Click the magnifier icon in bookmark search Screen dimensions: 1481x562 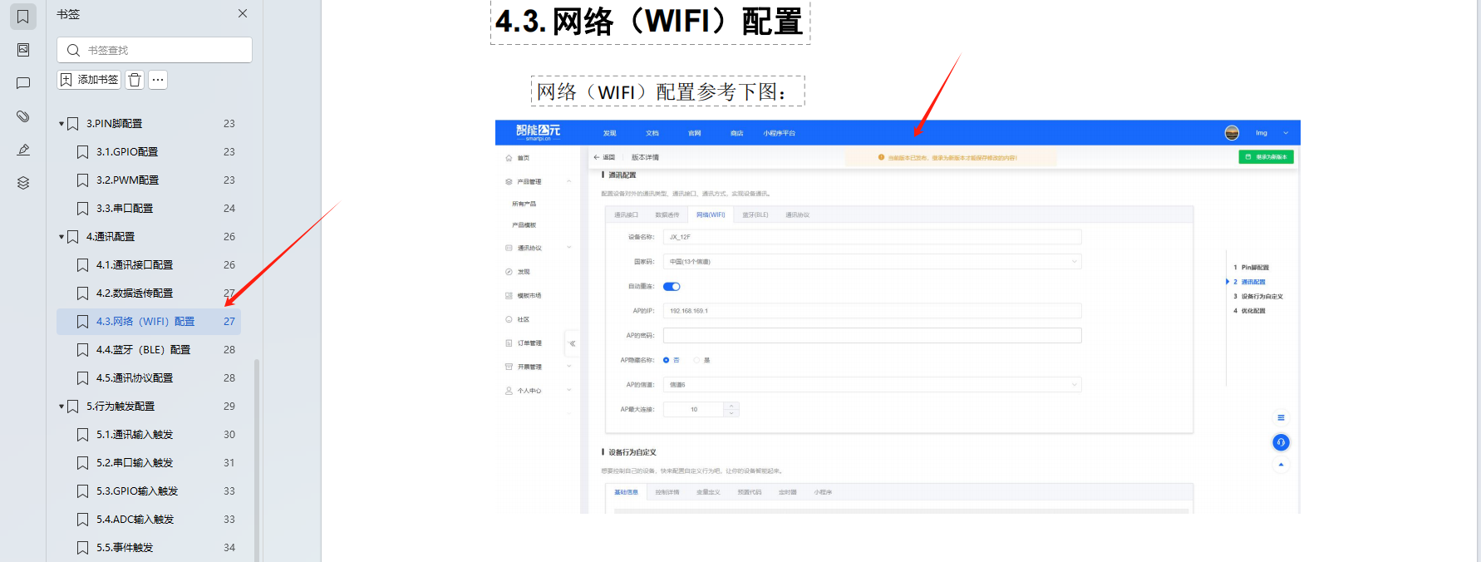pyautogui.click(x=73, y=50)
